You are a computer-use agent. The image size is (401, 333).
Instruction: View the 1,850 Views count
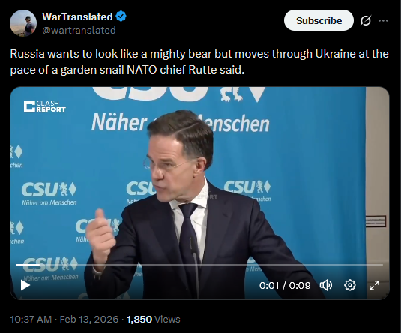coord(154,319)
